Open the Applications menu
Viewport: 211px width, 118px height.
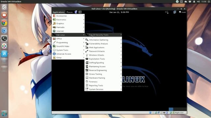[x=59, y=12]
